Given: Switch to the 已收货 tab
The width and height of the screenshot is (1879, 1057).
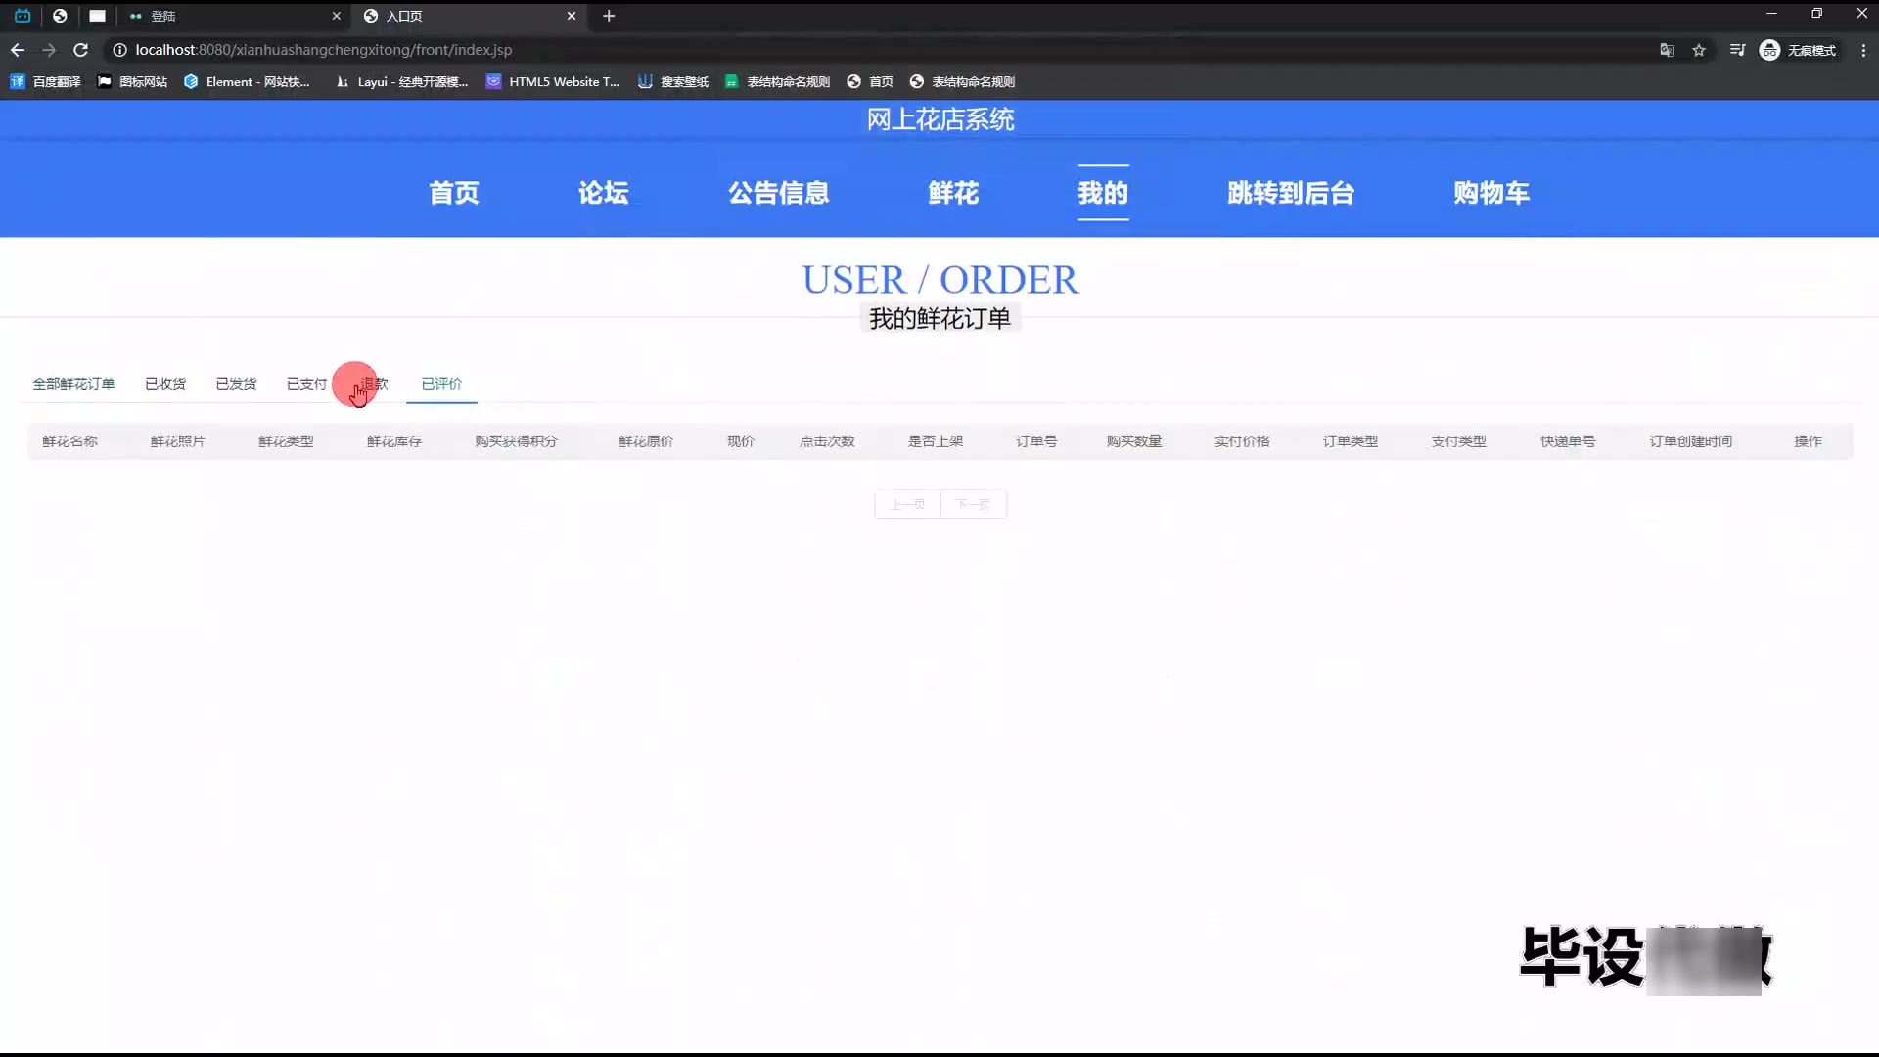Looking at the screenshot, I should coord(165,384).
